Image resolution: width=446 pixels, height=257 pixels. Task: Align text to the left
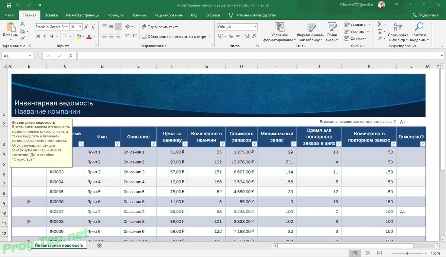tap(104, 36)
